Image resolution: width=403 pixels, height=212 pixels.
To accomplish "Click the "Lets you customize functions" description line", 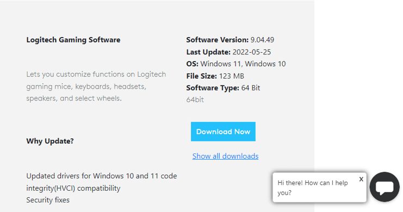I will 96,74.
